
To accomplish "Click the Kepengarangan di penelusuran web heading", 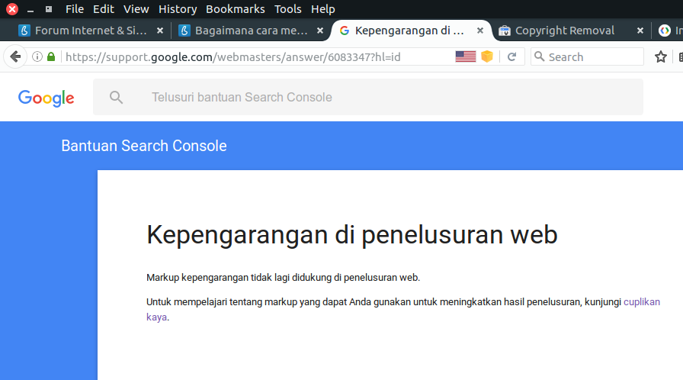I will click(x=352, y=234).
